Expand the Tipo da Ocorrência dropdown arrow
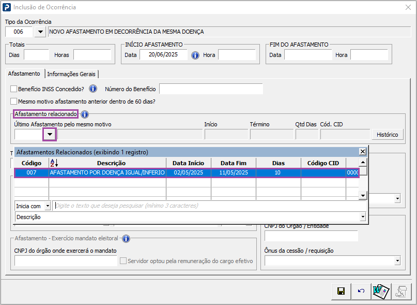 (40, 32)
